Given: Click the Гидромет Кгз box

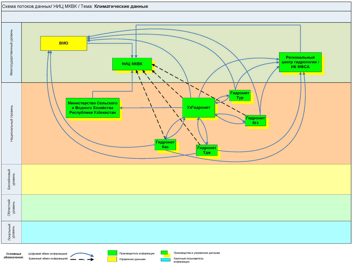Looking at the screenshot, I should [x=255, y=121].
